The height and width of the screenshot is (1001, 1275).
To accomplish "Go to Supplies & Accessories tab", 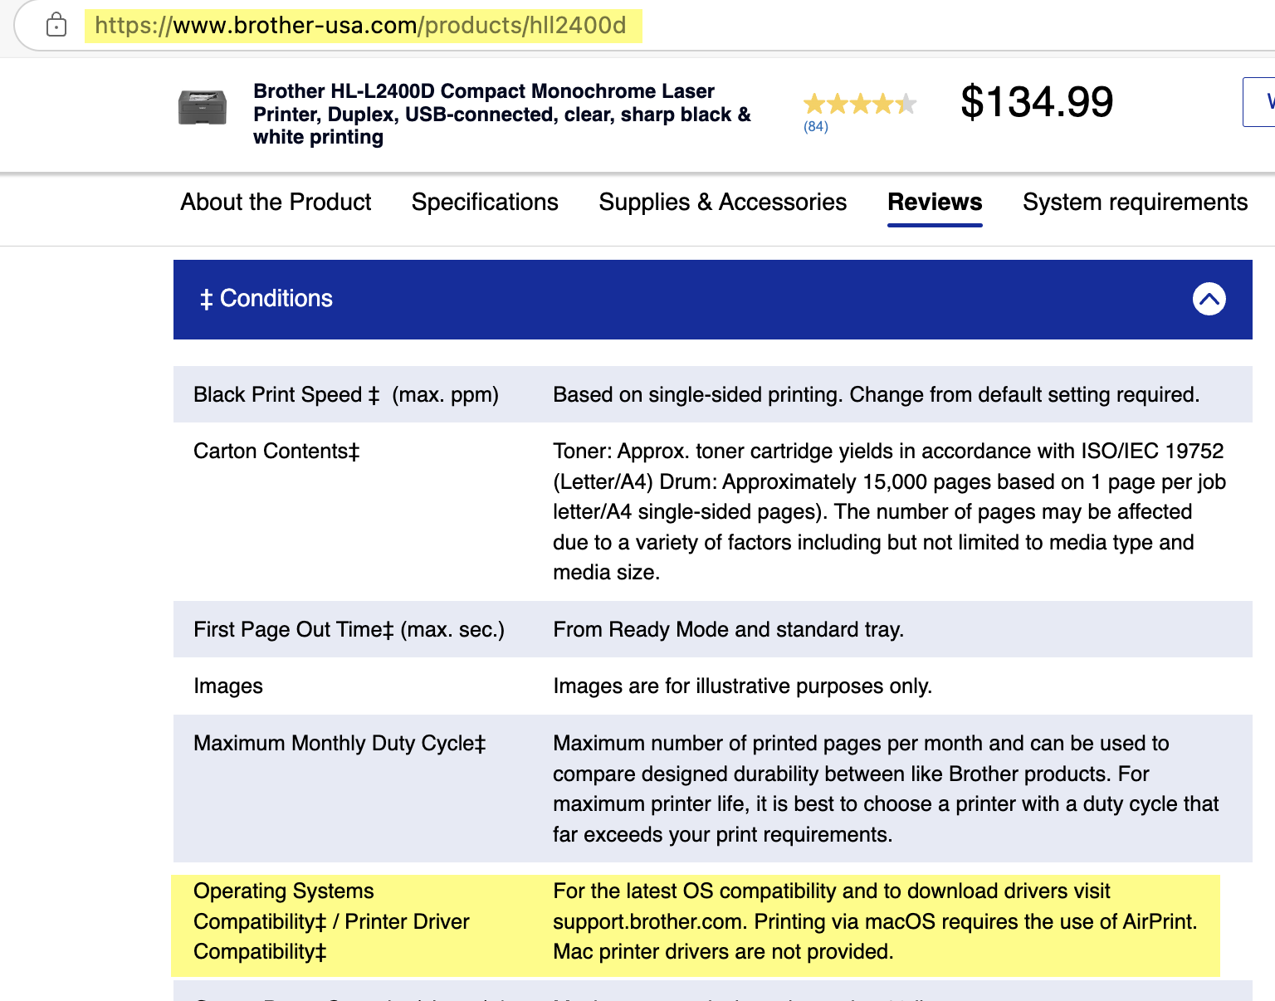I will pyautogui.click(x=722, y=203).
